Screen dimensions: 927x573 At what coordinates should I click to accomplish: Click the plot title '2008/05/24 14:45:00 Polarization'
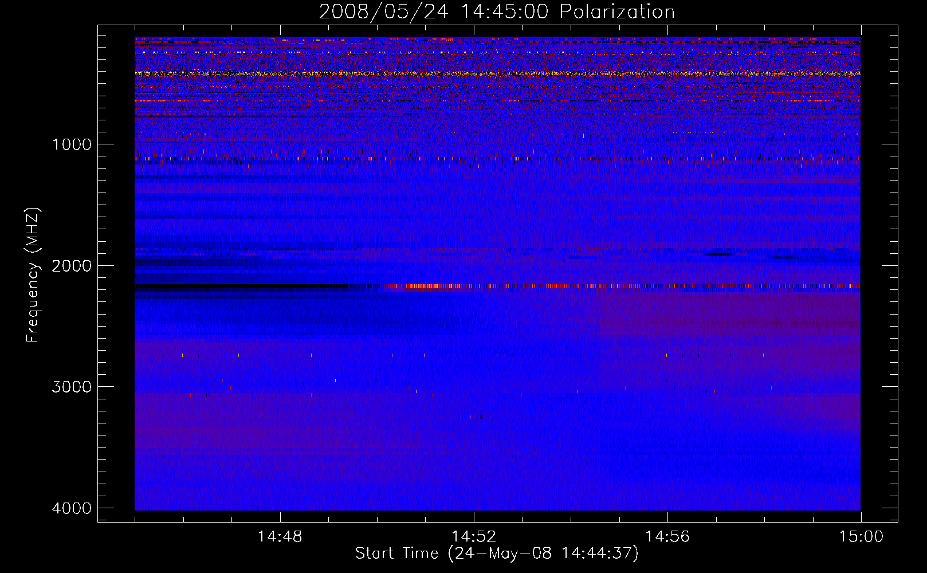pyautogui.click(x=497, y=11)
